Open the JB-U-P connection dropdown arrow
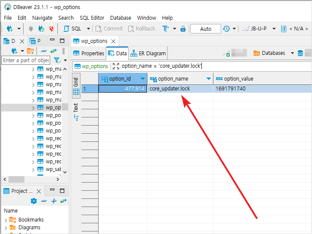This screenshot has width=312, height=234. point(274,29)
